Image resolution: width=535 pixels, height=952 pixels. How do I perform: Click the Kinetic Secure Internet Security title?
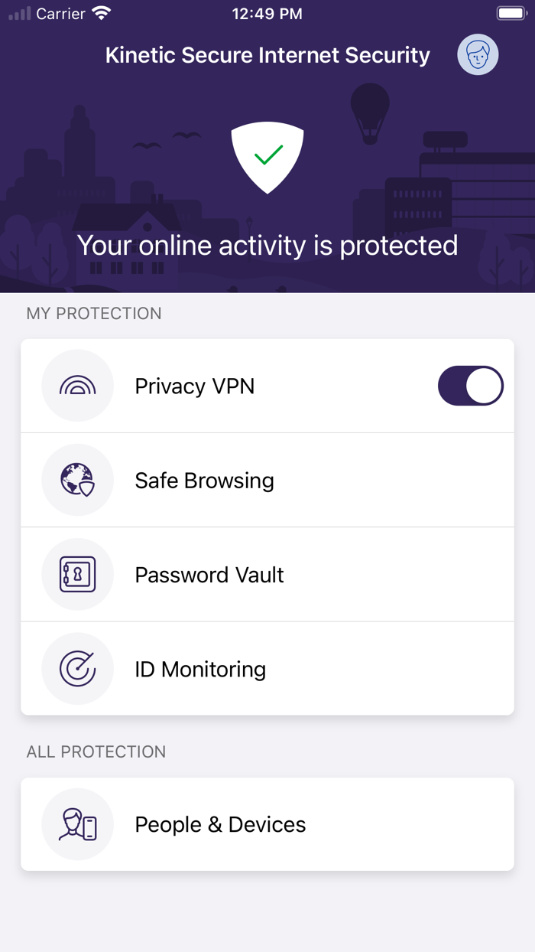click(267, 54)
